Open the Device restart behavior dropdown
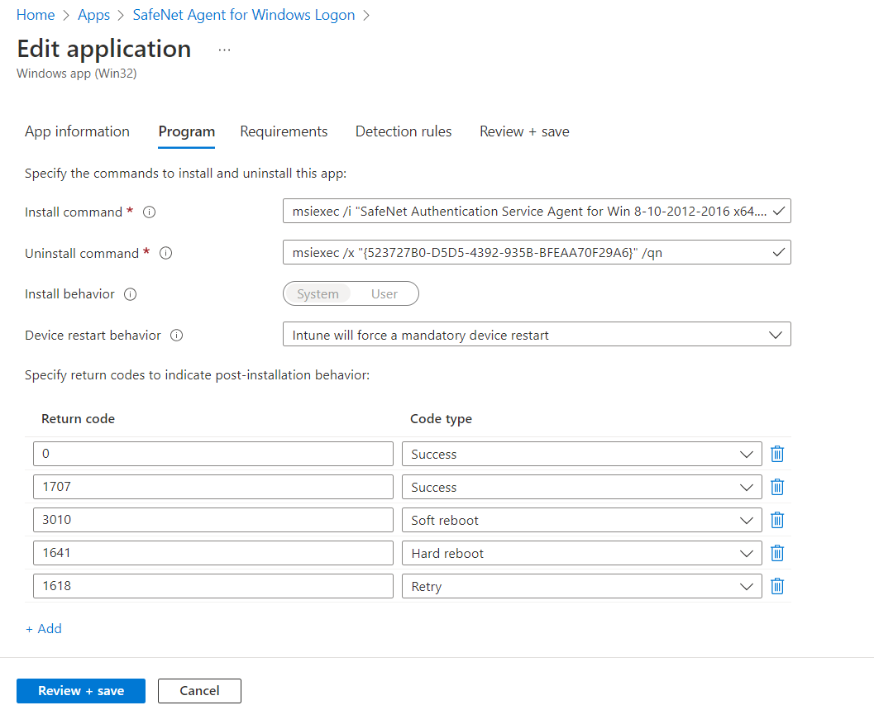This screenshot has width=874, height=710. tap(537, 335)
